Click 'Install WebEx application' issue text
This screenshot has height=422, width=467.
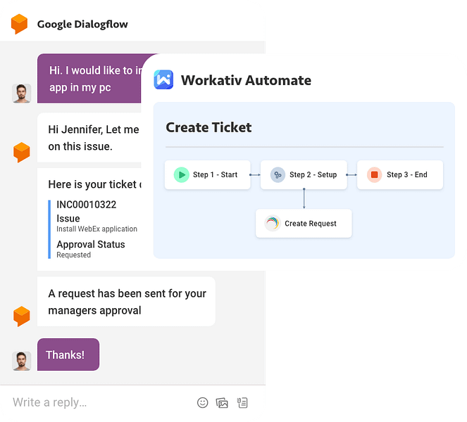pyautogui.click(x=96, y=229)
